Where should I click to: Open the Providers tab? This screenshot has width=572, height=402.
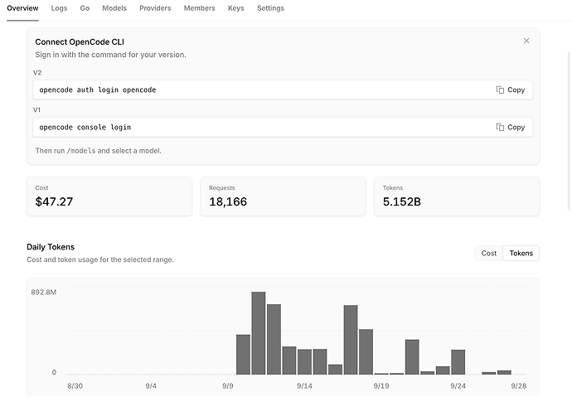[155, 8]
